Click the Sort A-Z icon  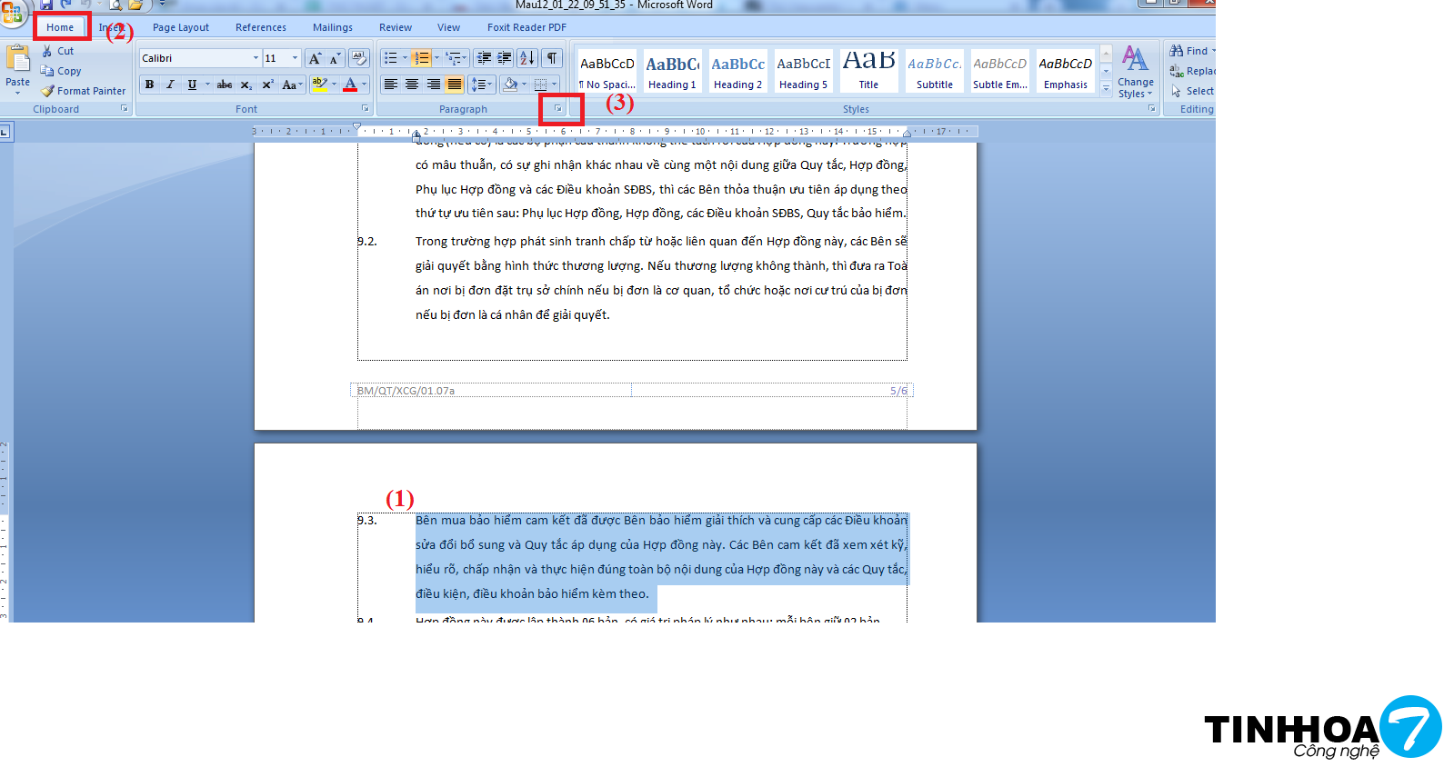point(527,58)
